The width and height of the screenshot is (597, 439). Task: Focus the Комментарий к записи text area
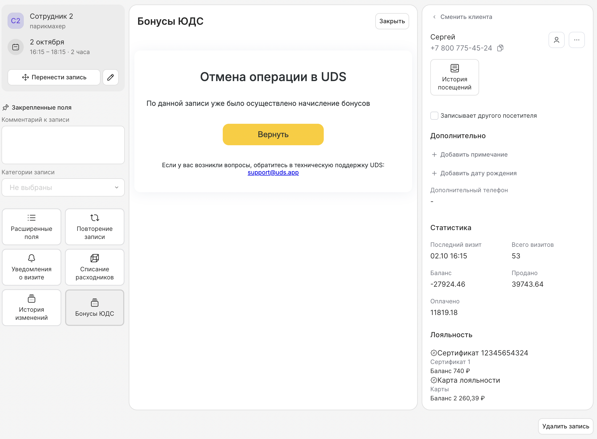[x=63, y=145]
